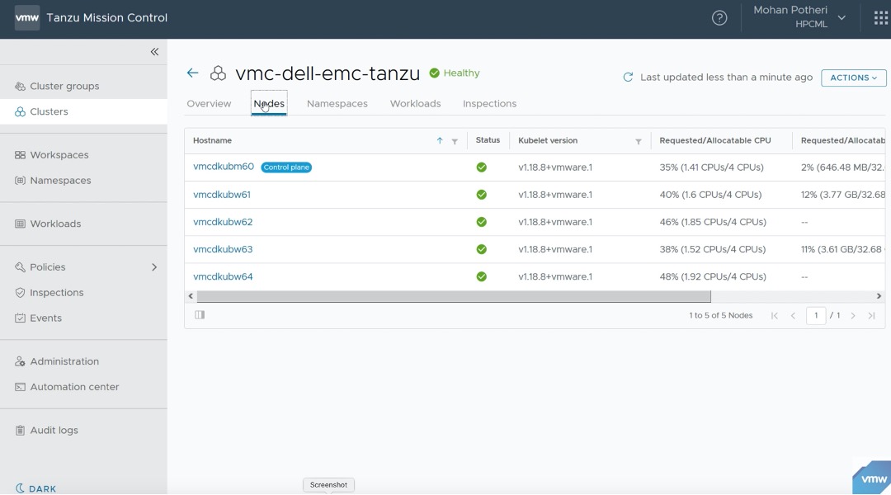Switch to the Overview tab
The image size is (891, 495).
(x=209, y=103)
